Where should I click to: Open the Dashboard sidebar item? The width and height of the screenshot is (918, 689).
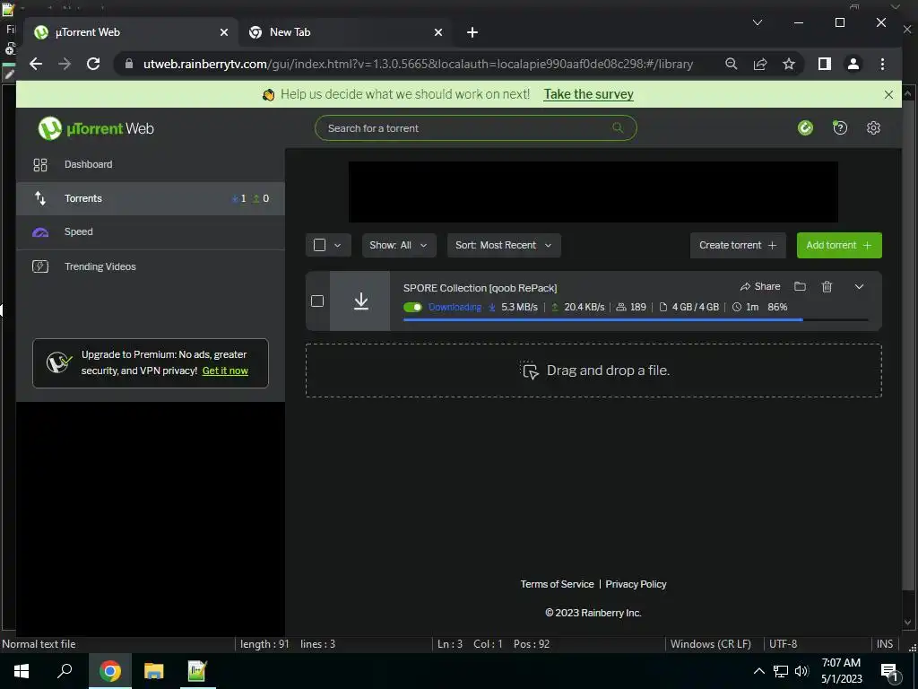151,165
